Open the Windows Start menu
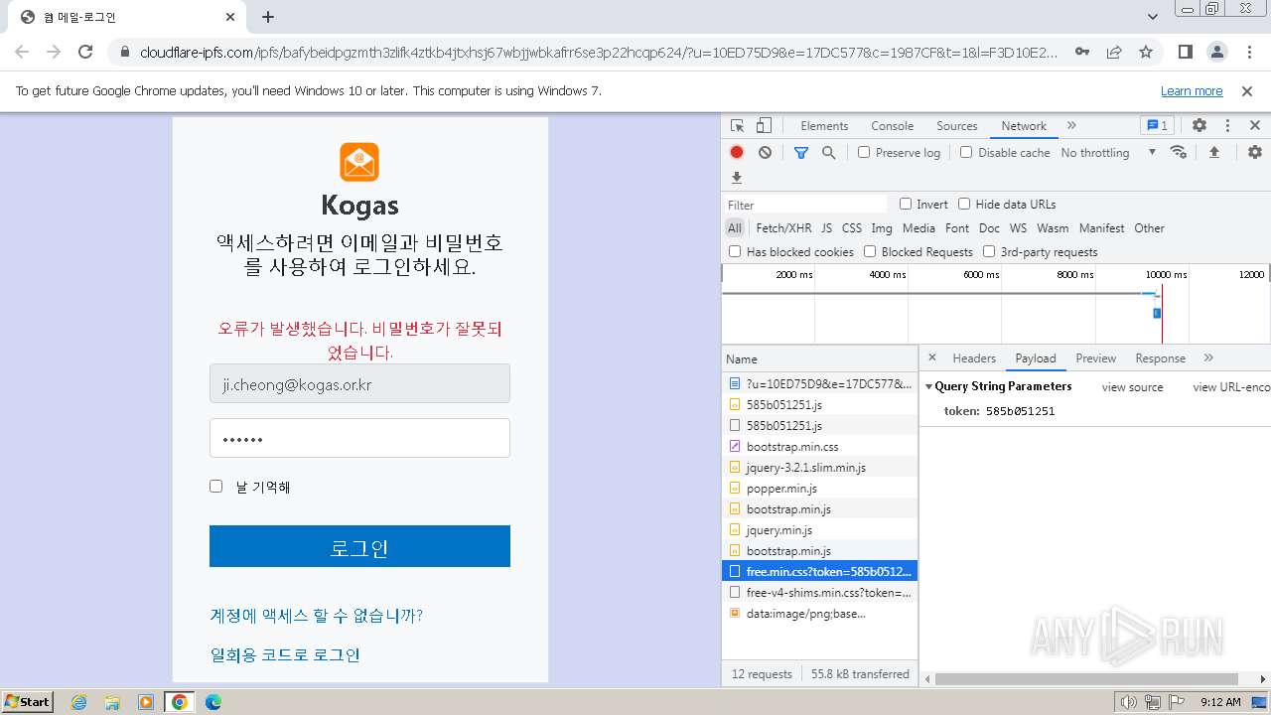Screen dimensions: 1271x715 (28, 702)
